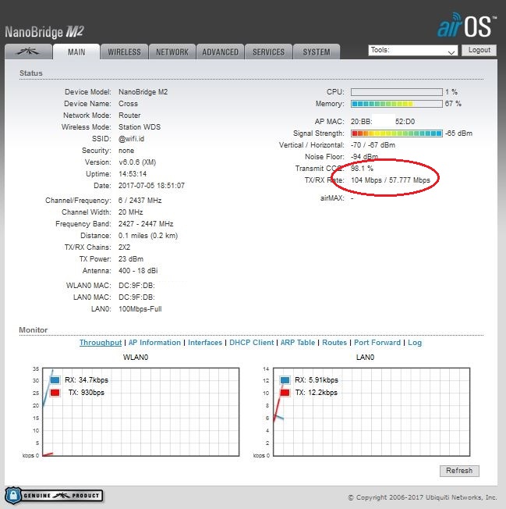Screen dimensions: 506x509
Task: Open the Port Forward link
Action: pyautogui.click(x=377, y=343)
